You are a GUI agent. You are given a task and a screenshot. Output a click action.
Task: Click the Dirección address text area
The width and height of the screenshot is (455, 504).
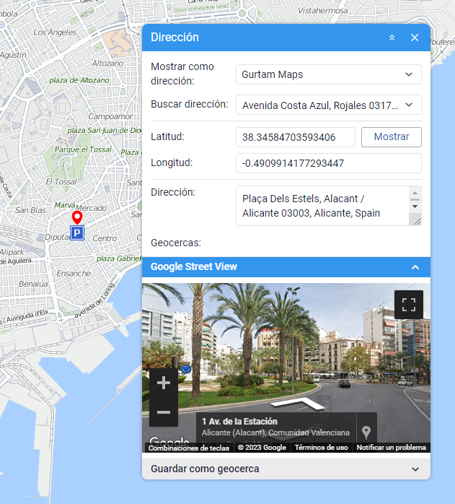coord(322,206)
